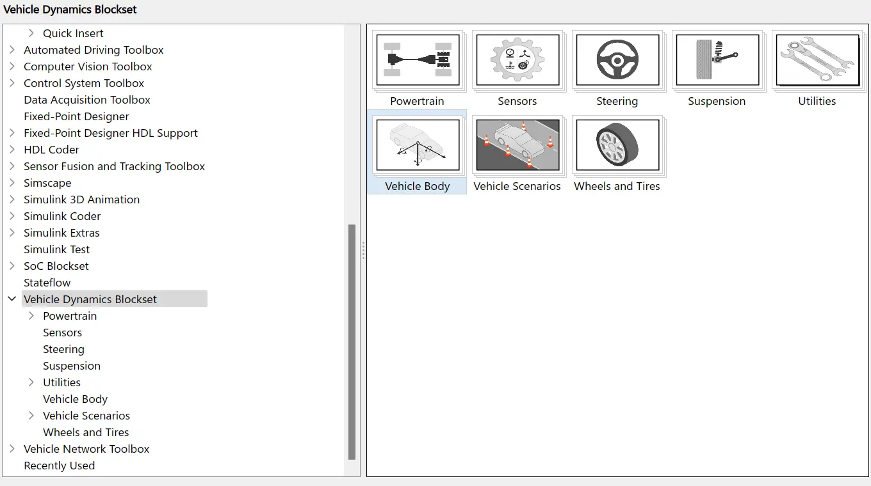Viewport: 871px width, 486px height.
Task: Click the Wheels and Tires caption
Action: (x=617, y=186)
